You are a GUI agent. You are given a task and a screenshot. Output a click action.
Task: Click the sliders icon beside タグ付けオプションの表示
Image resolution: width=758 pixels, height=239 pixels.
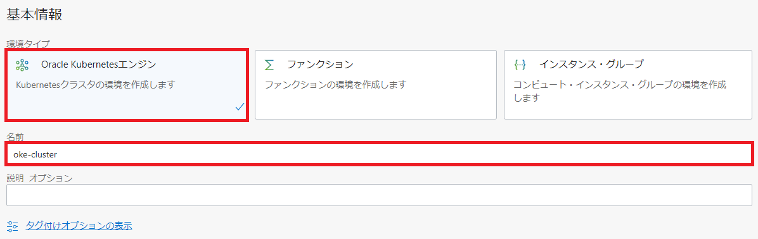tap(13, 226)
